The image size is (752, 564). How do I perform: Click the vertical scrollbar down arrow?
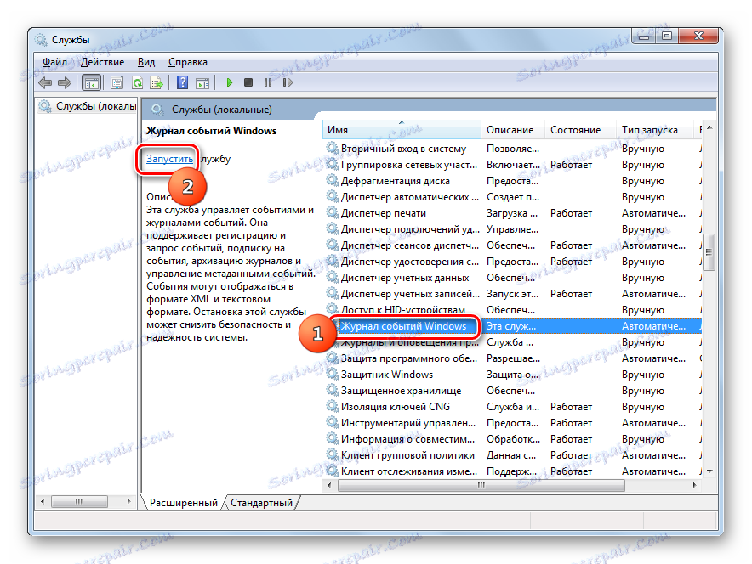[709, 471]
